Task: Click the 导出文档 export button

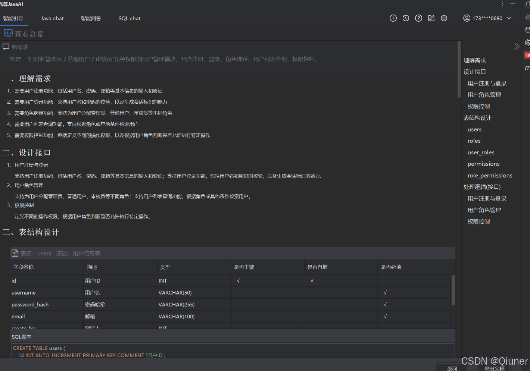Action: [494, 368]
